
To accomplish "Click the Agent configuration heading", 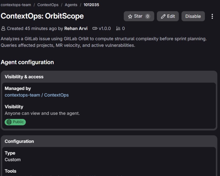I will tap(27, 62).
